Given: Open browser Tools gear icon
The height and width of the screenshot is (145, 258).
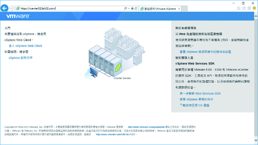Looking at the screenshot, I should coord(249,8).
